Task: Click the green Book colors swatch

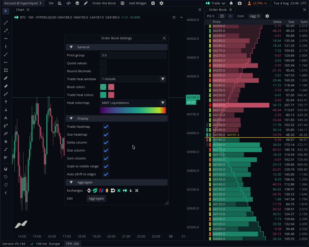Action: click(103, 87)
